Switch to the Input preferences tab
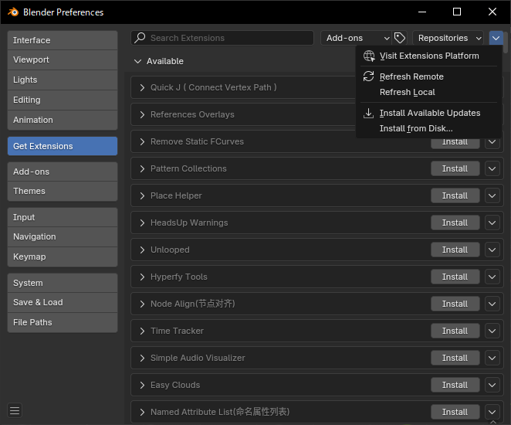The width and height of the screenshot is (511, 425). 63,217
